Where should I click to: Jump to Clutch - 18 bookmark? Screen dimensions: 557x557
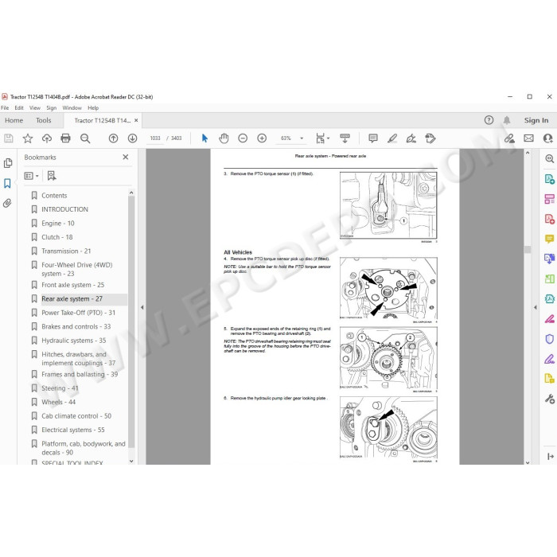(x=56, y=237)
